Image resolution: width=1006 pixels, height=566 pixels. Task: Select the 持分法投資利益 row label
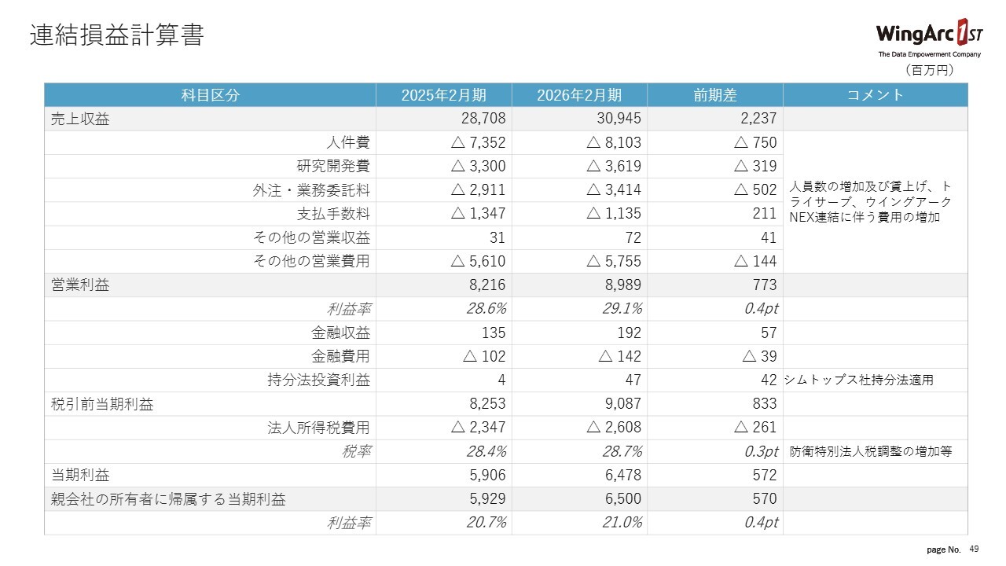pos(318,380)
